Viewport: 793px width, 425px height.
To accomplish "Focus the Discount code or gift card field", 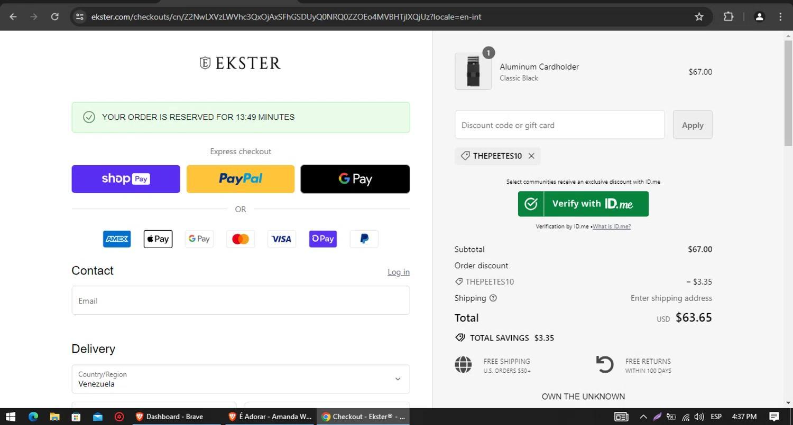I will 559,125.
